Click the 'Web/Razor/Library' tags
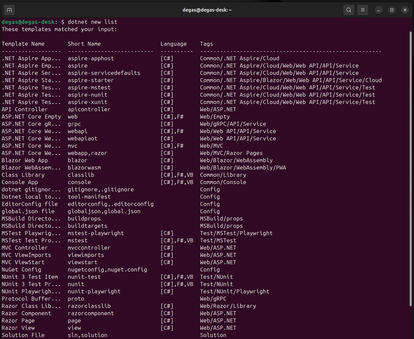Screen dimensions: 414x339 pos(228,306)
